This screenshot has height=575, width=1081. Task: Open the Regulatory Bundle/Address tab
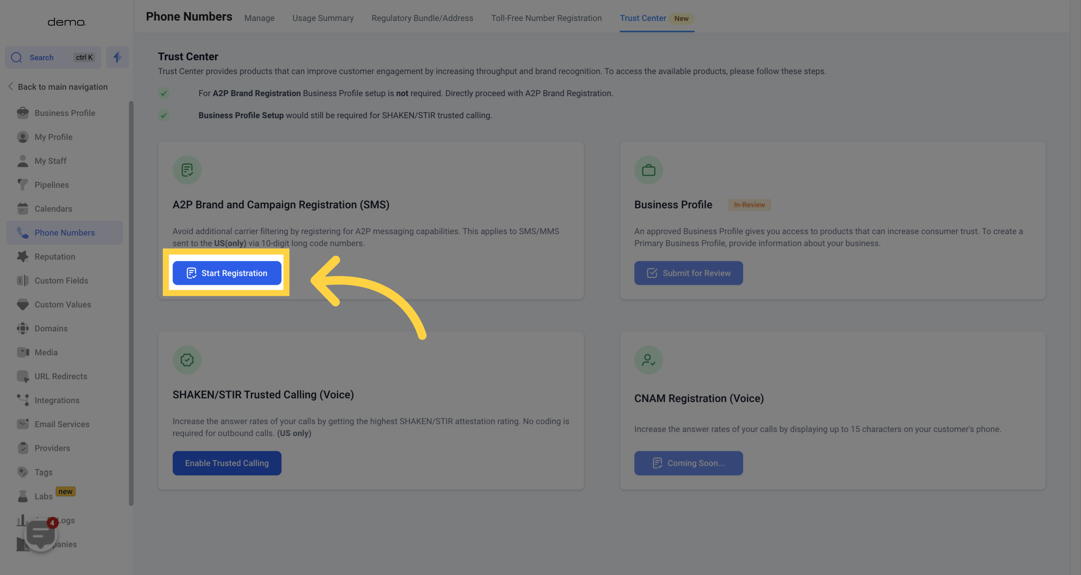[422, 18]
